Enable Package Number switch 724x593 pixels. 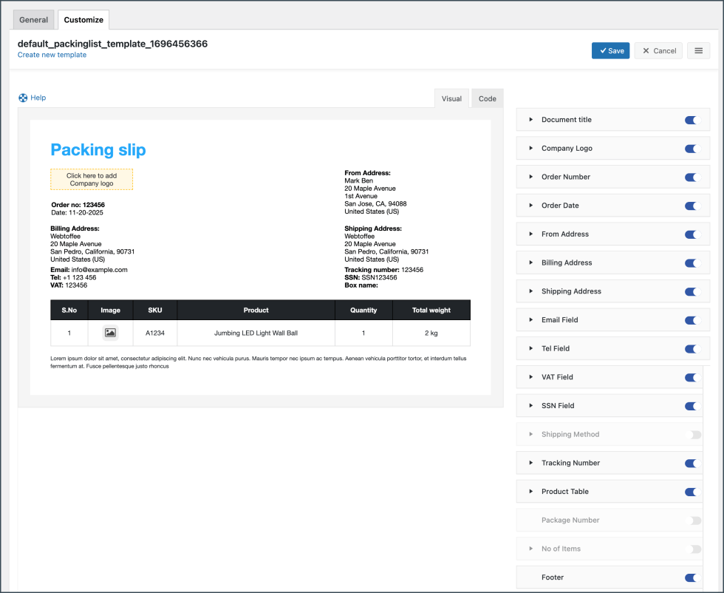pyautogui.click(x=694, y=521)
